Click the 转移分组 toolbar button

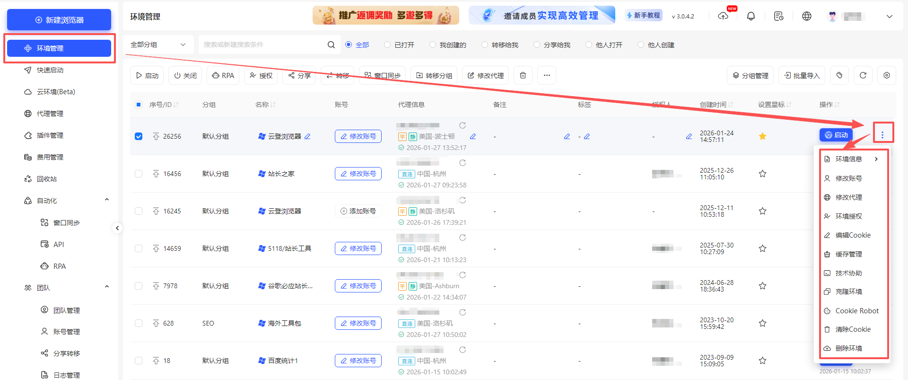click(434, 75)
